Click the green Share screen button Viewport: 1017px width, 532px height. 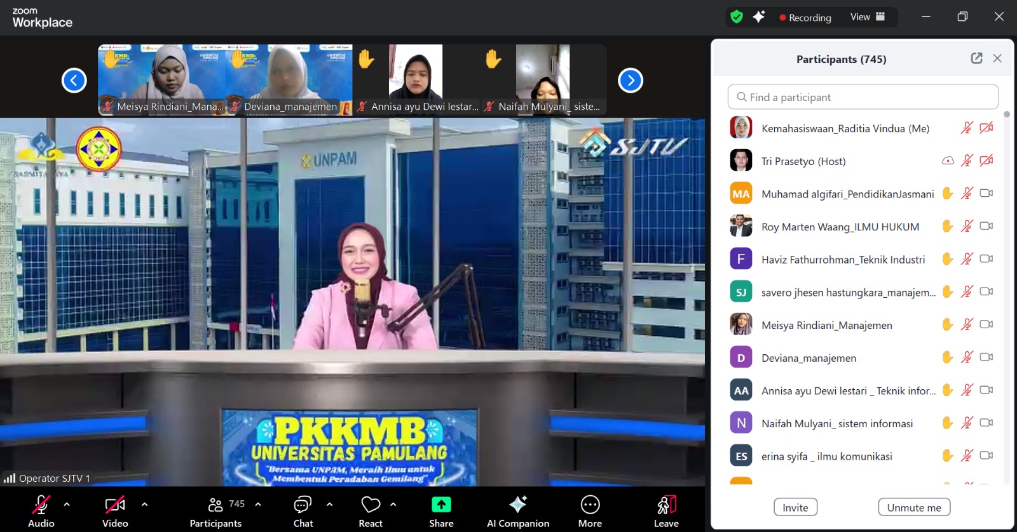tap(441, 511)
